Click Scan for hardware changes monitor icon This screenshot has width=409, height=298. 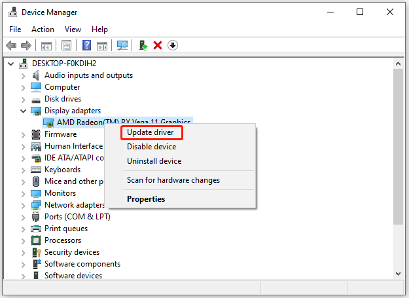(122, 45)
